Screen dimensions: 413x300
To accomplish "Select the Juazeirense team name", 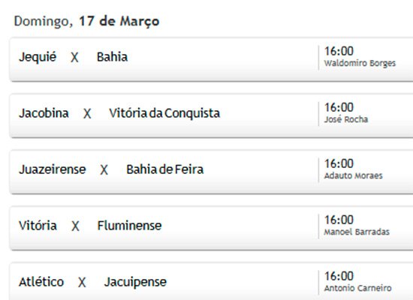I will point(52,169).
